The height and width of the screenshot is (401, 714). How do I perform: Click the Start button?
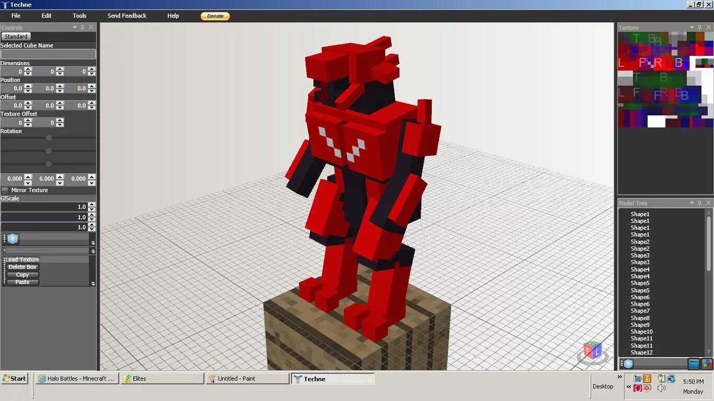click(x=15, y=379)
